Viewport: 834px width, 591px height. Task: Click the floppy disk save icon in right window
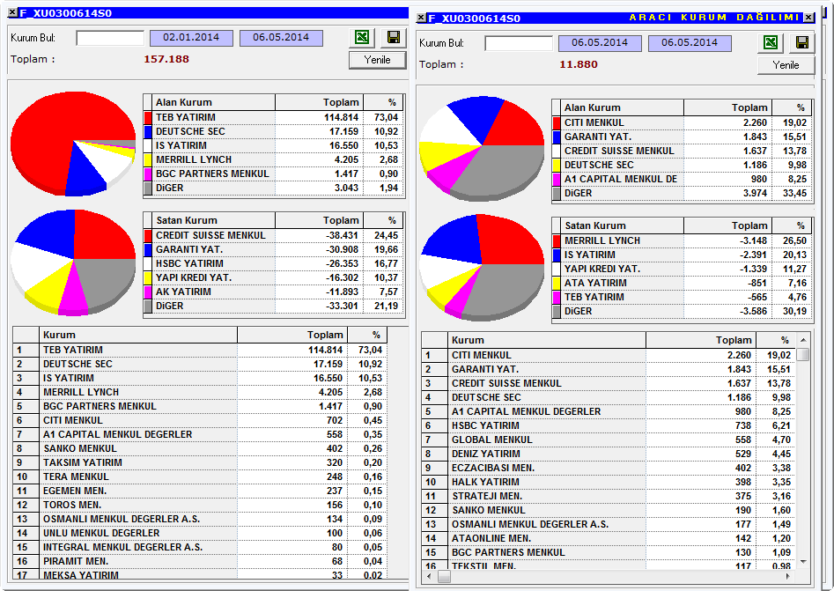[802, 42]
